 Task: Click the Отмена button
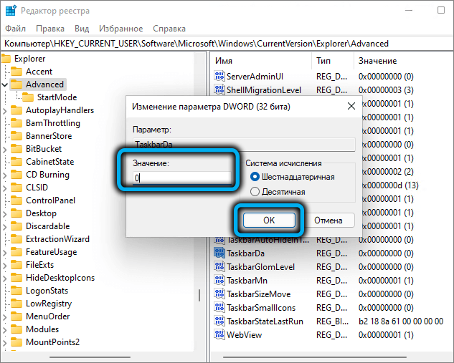[x=328, y=221]
